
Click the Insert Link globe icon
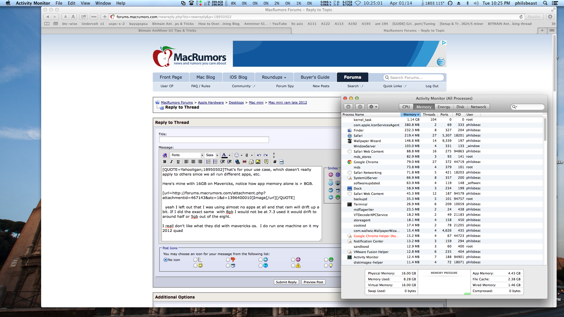click(x=238, y=162)
